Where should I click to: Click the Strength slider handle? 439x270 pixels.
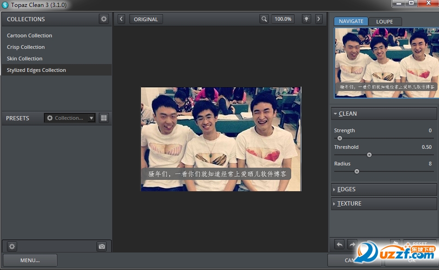pos(340,138)
